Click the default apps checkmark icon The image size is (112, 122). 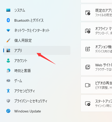point(88,13)
